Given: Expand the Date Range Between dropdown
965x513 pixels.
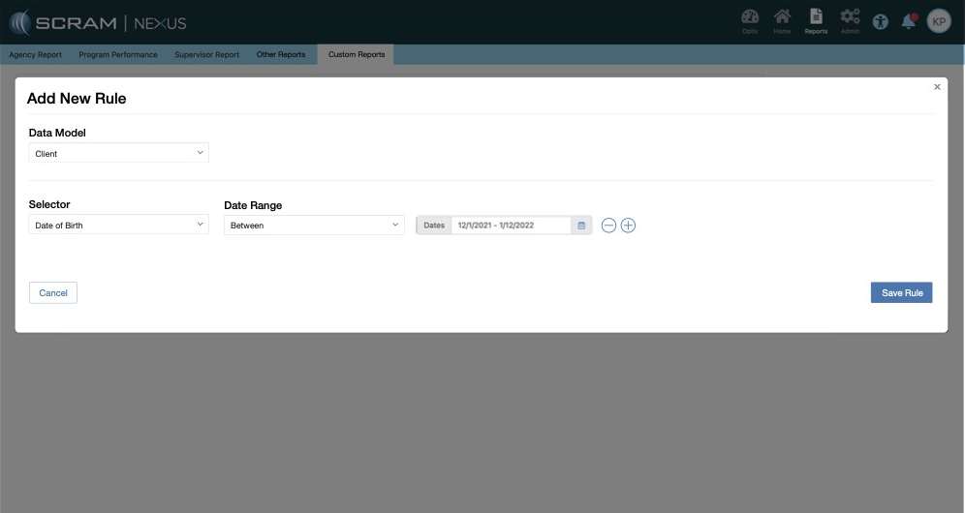Looking at the screenshot, I should 314,225.
